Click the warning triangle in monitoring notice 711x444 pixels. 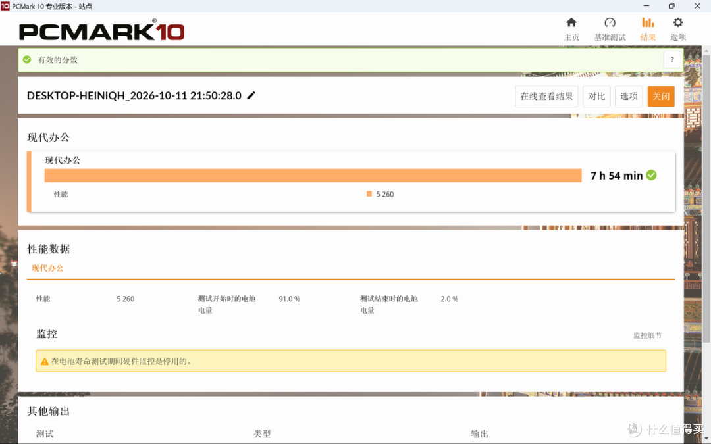[45, 362]
